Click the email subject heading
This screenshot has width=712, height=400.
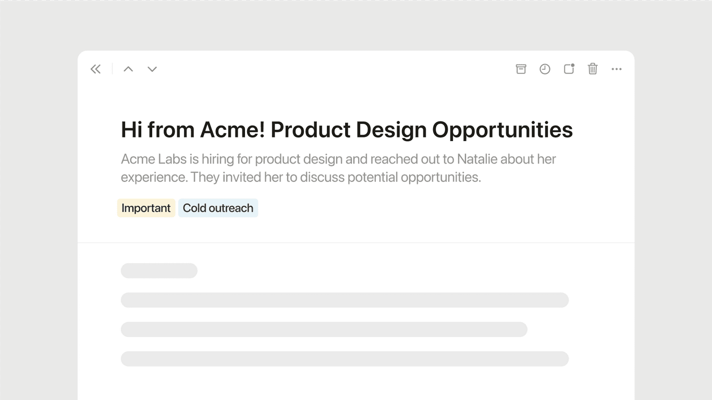coord(346,130)
